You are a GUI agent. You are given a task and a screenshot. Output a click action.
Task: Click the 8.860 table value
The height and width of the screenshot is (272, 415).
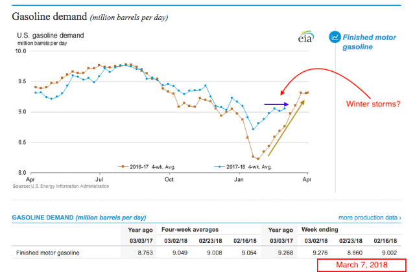pos(355,253)
